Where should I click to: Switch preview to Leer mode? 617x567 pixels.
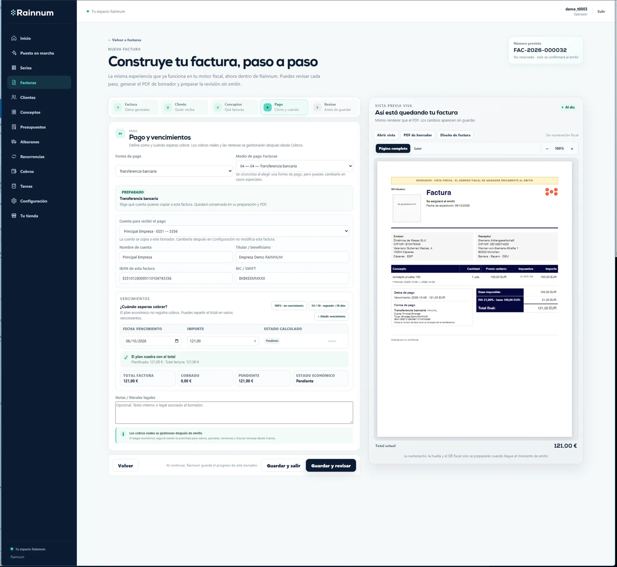(418, 148)
